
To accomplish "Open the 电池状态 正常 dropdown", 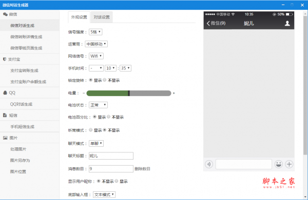I will click(98, 105).
